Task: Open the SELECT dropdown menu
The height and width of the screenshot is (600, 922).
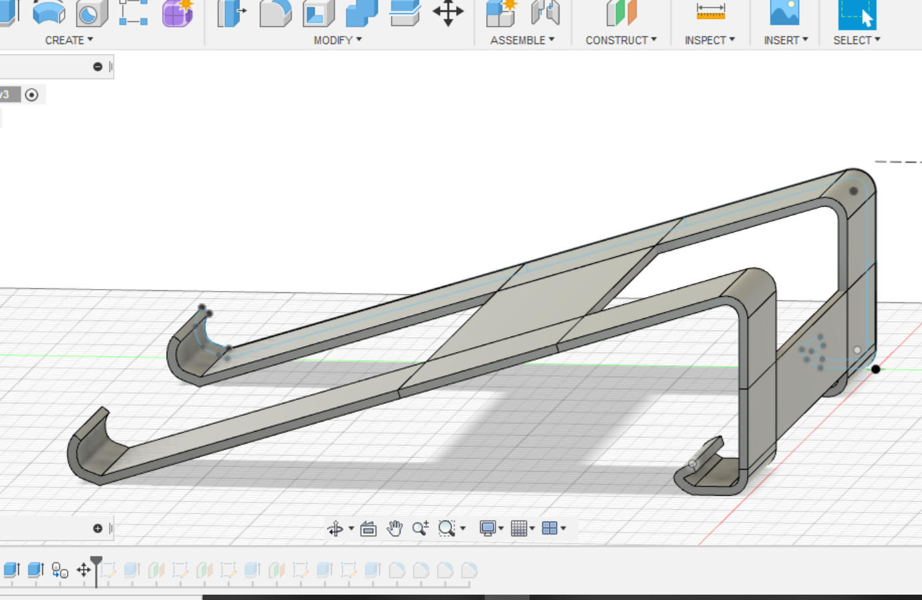Action: click(856, 40)
